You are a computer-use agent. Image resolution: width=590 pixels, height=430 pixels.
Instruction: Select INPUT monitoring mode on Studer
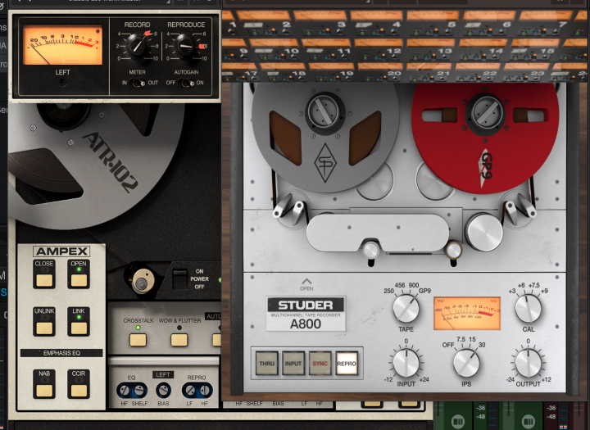293,362
